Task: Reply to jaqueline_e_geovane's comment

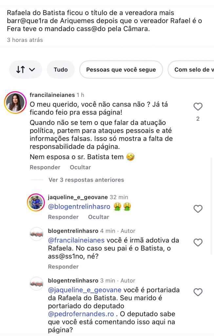Action: pyautogui.click(x=63, y=217)
